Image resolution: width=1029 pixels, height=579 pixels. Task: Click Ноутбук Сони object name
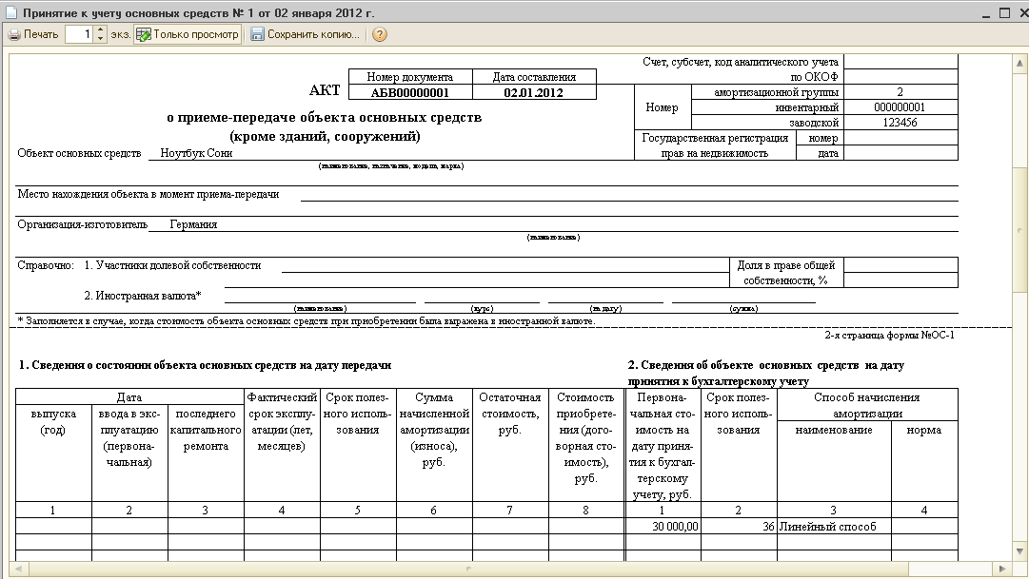pos(196,153)
